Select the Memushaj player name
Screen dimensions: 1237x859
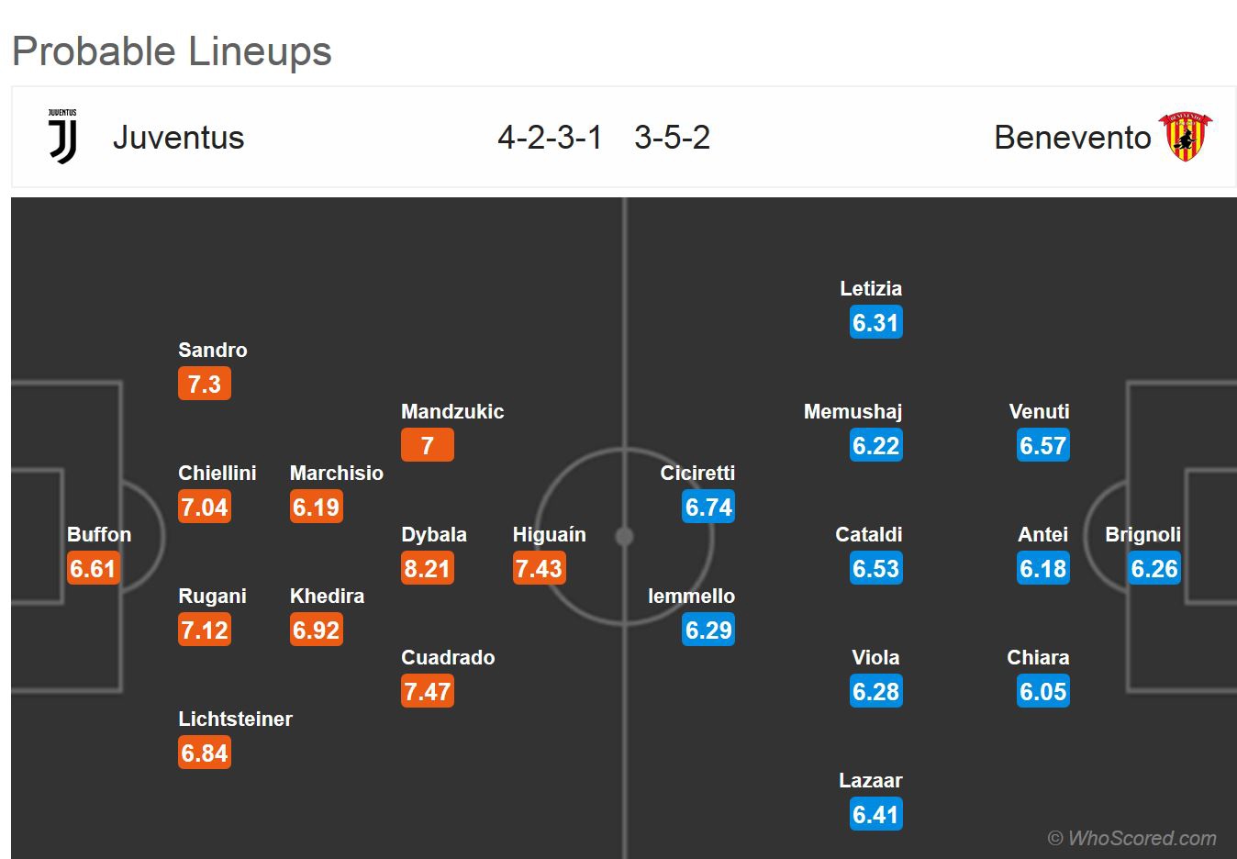[853, 412]
